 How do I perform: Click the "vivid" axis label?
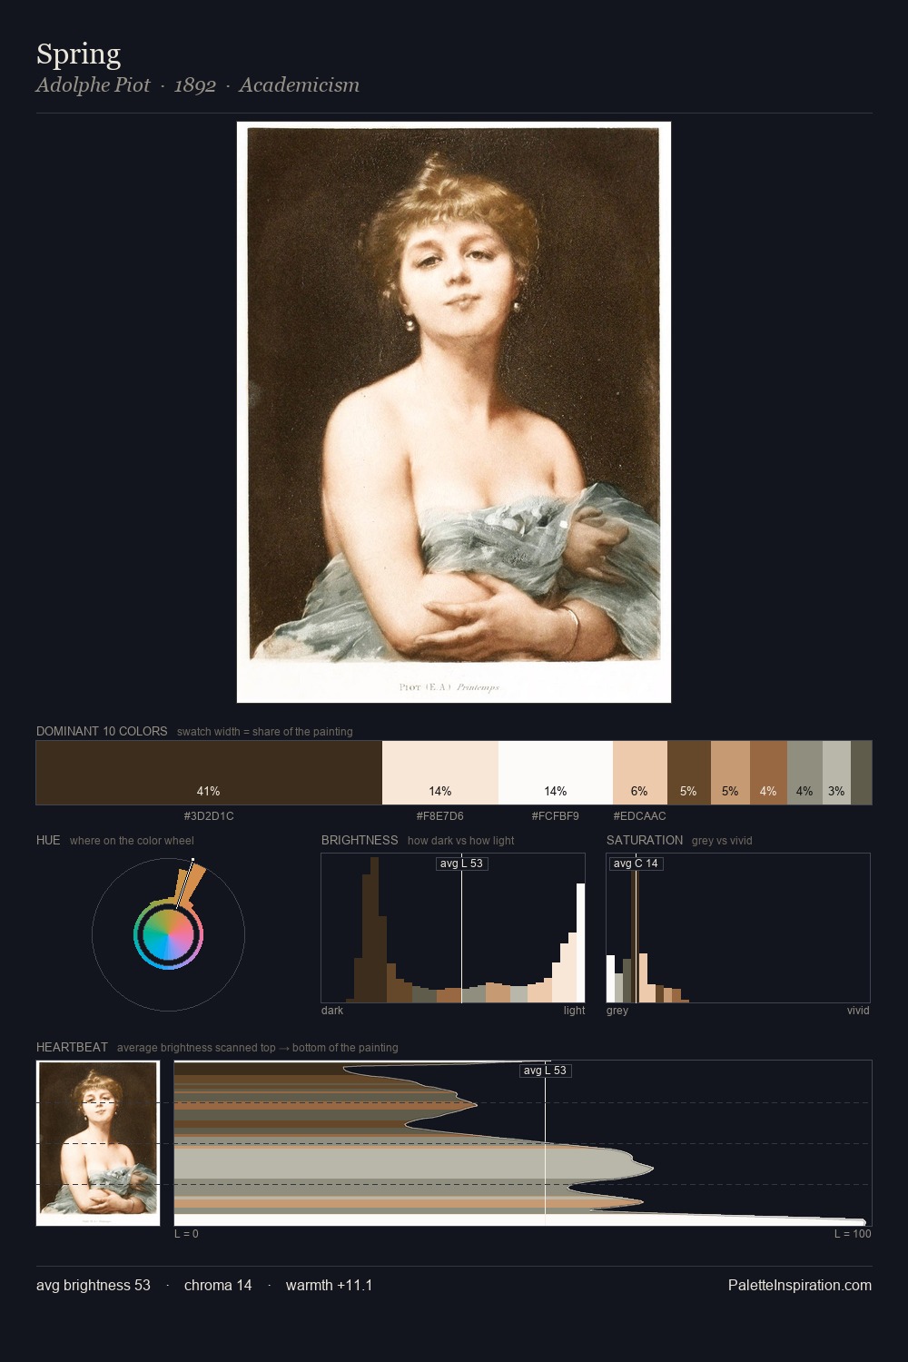tap(858, 1011)
